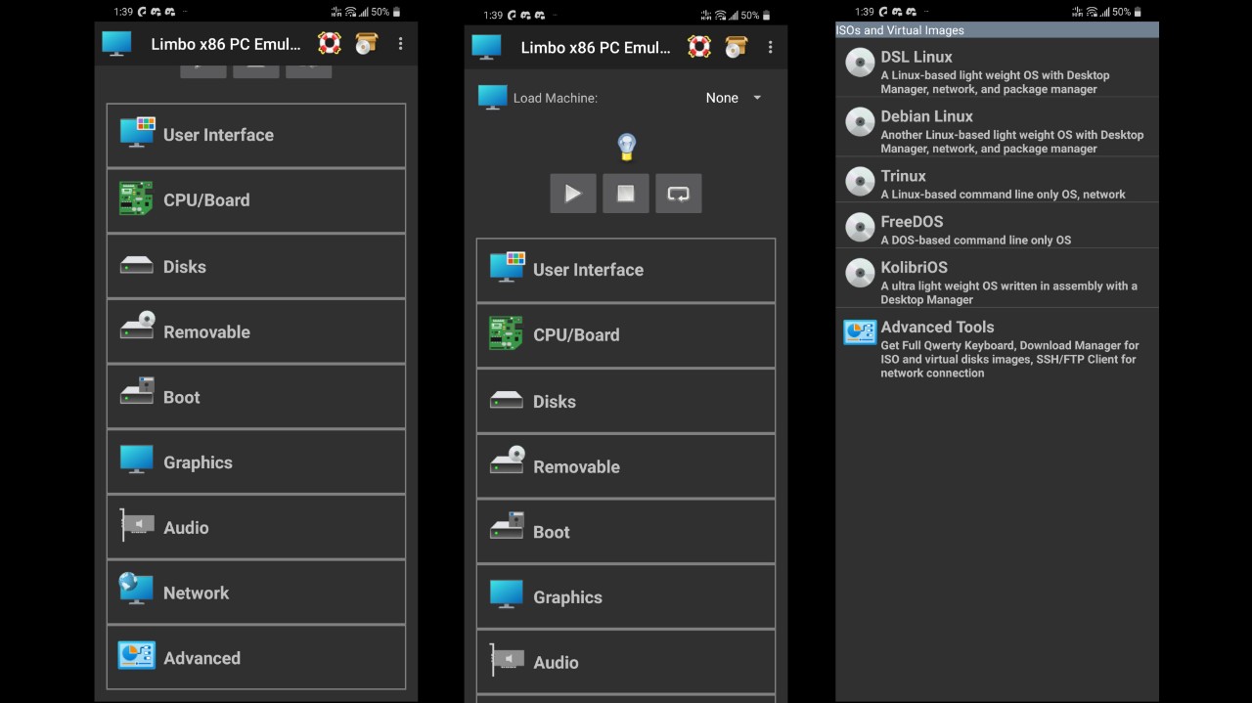Tap Audio sound card icon, left phone screen

(137, 525)
